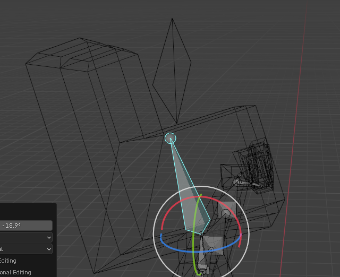
Task: Click the 'onal Editing' option text
Action: pyautogui.click(x=15, y=272)
